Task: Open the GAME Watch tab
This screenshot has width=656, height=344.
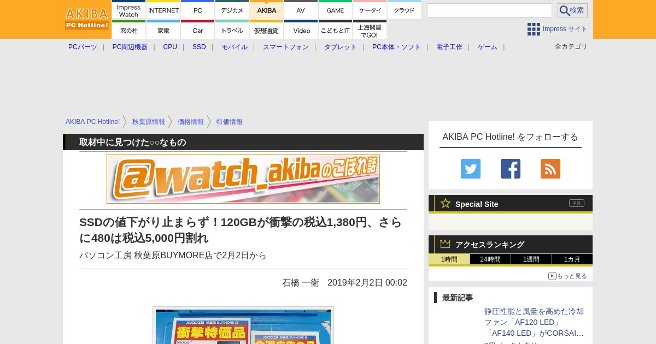Action: (336, 10)
